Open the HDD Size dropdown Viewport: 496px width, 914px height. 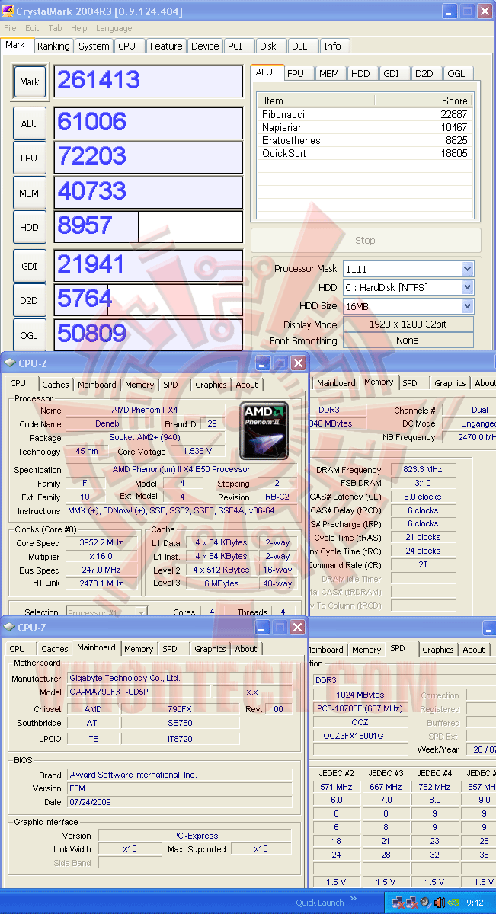click(467, 305)
